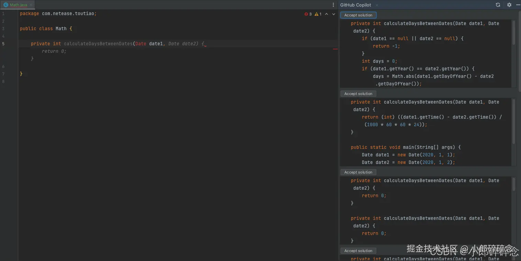Select the Math.java tab
The height and width of the screenshot is (261, 521).
(x=17, y=5)
